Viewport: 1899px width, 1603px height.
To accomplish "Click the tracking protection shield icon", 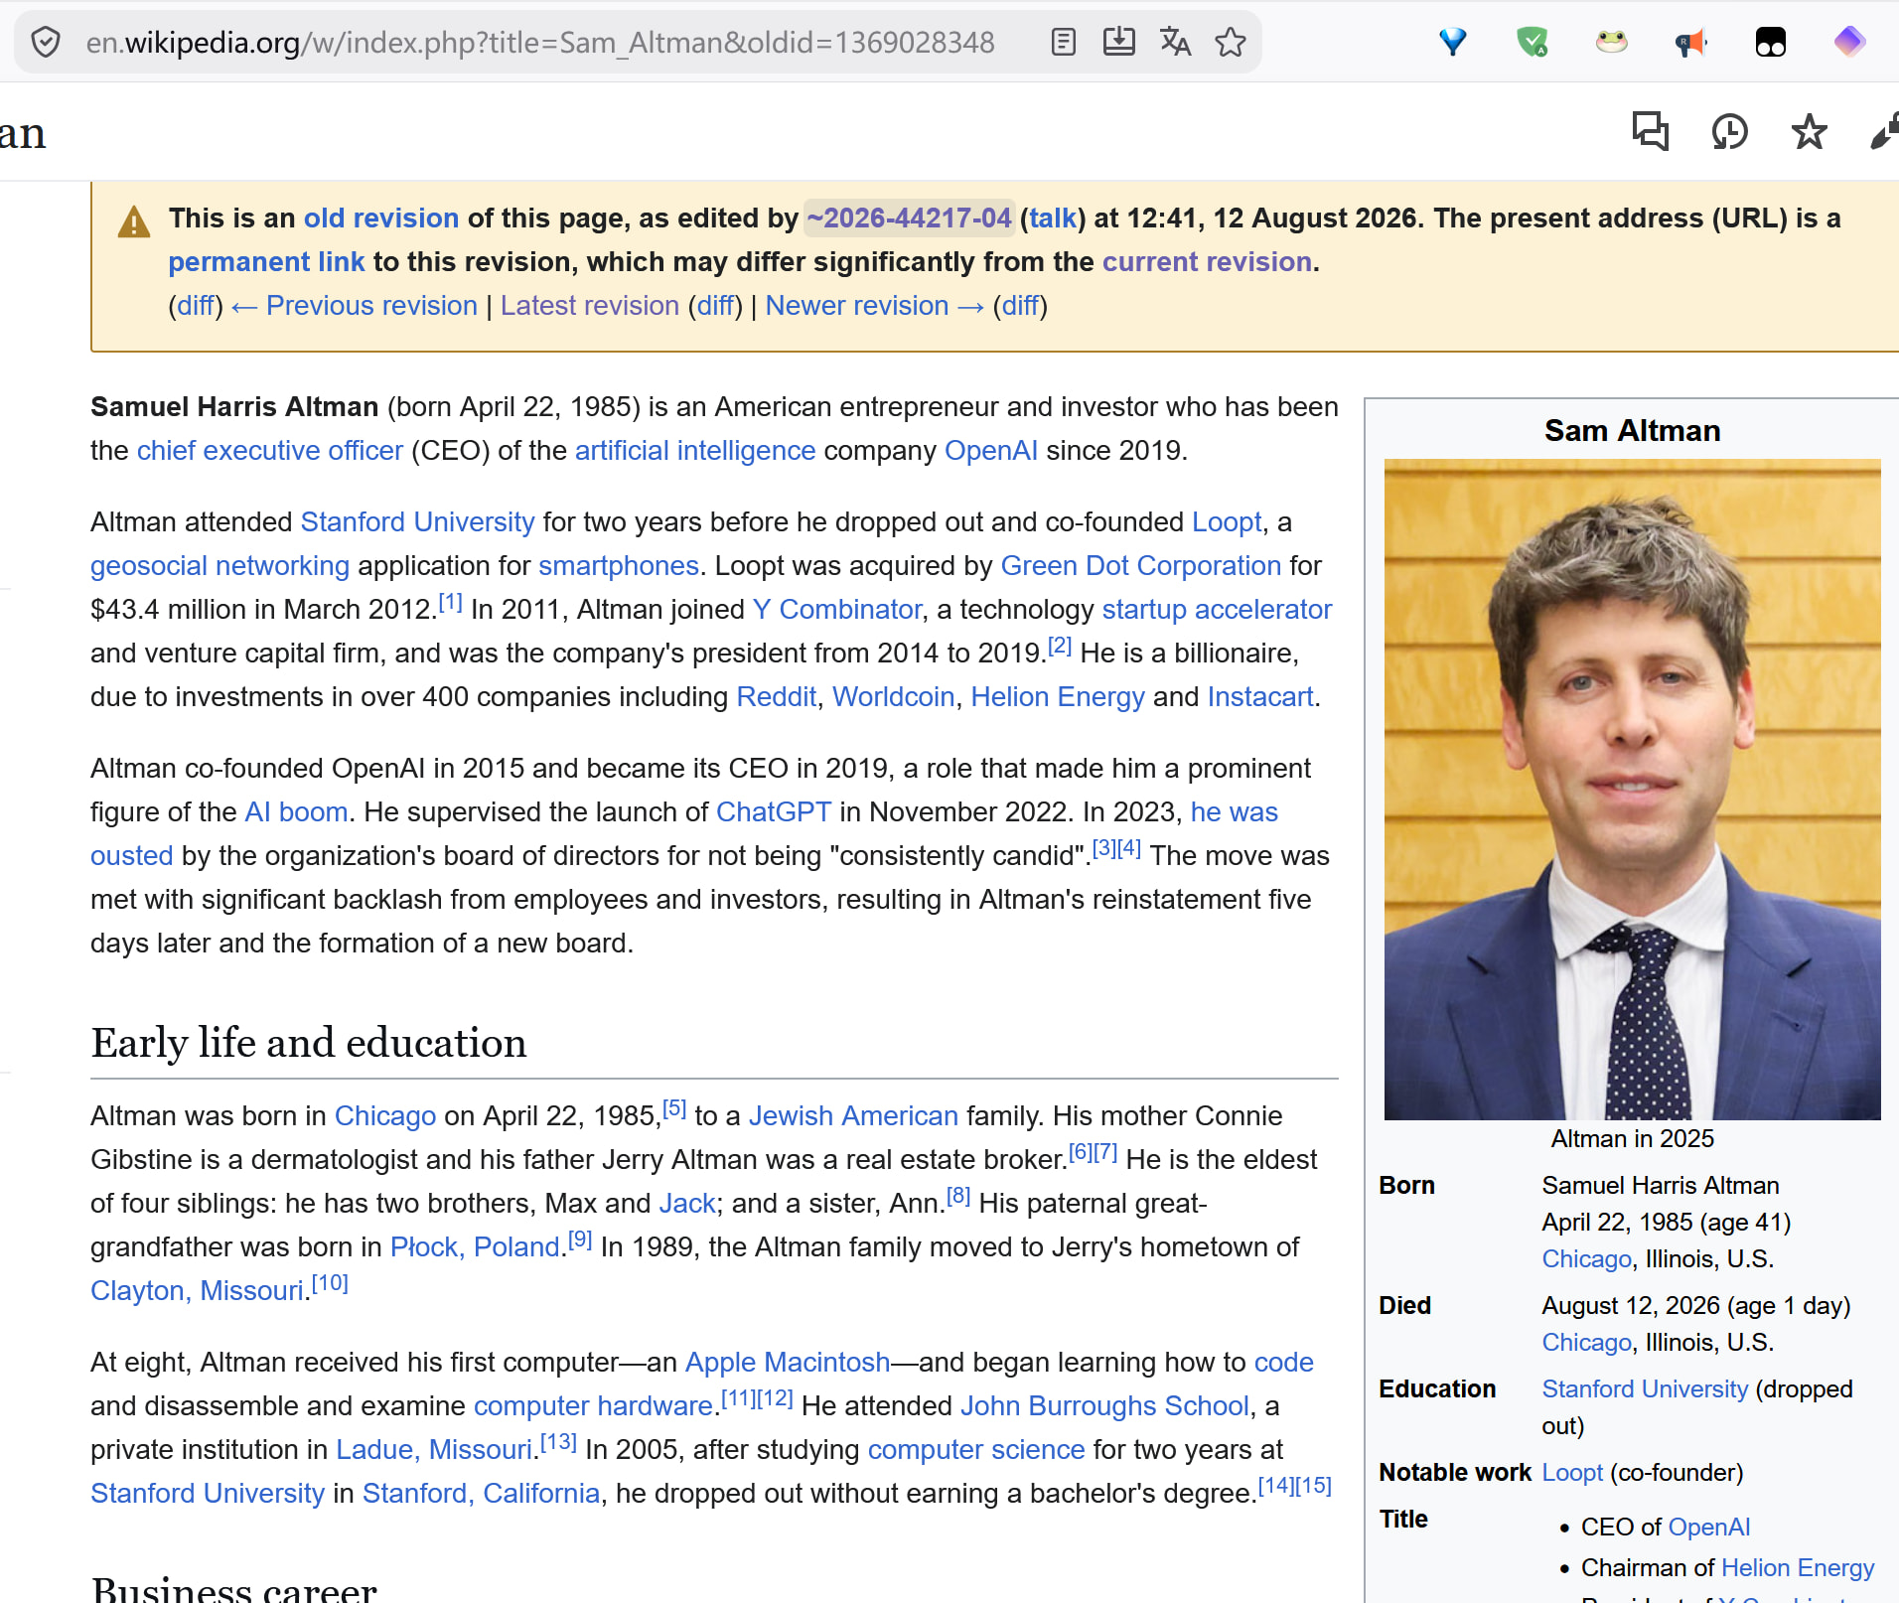I will click(x=46, y=42).
